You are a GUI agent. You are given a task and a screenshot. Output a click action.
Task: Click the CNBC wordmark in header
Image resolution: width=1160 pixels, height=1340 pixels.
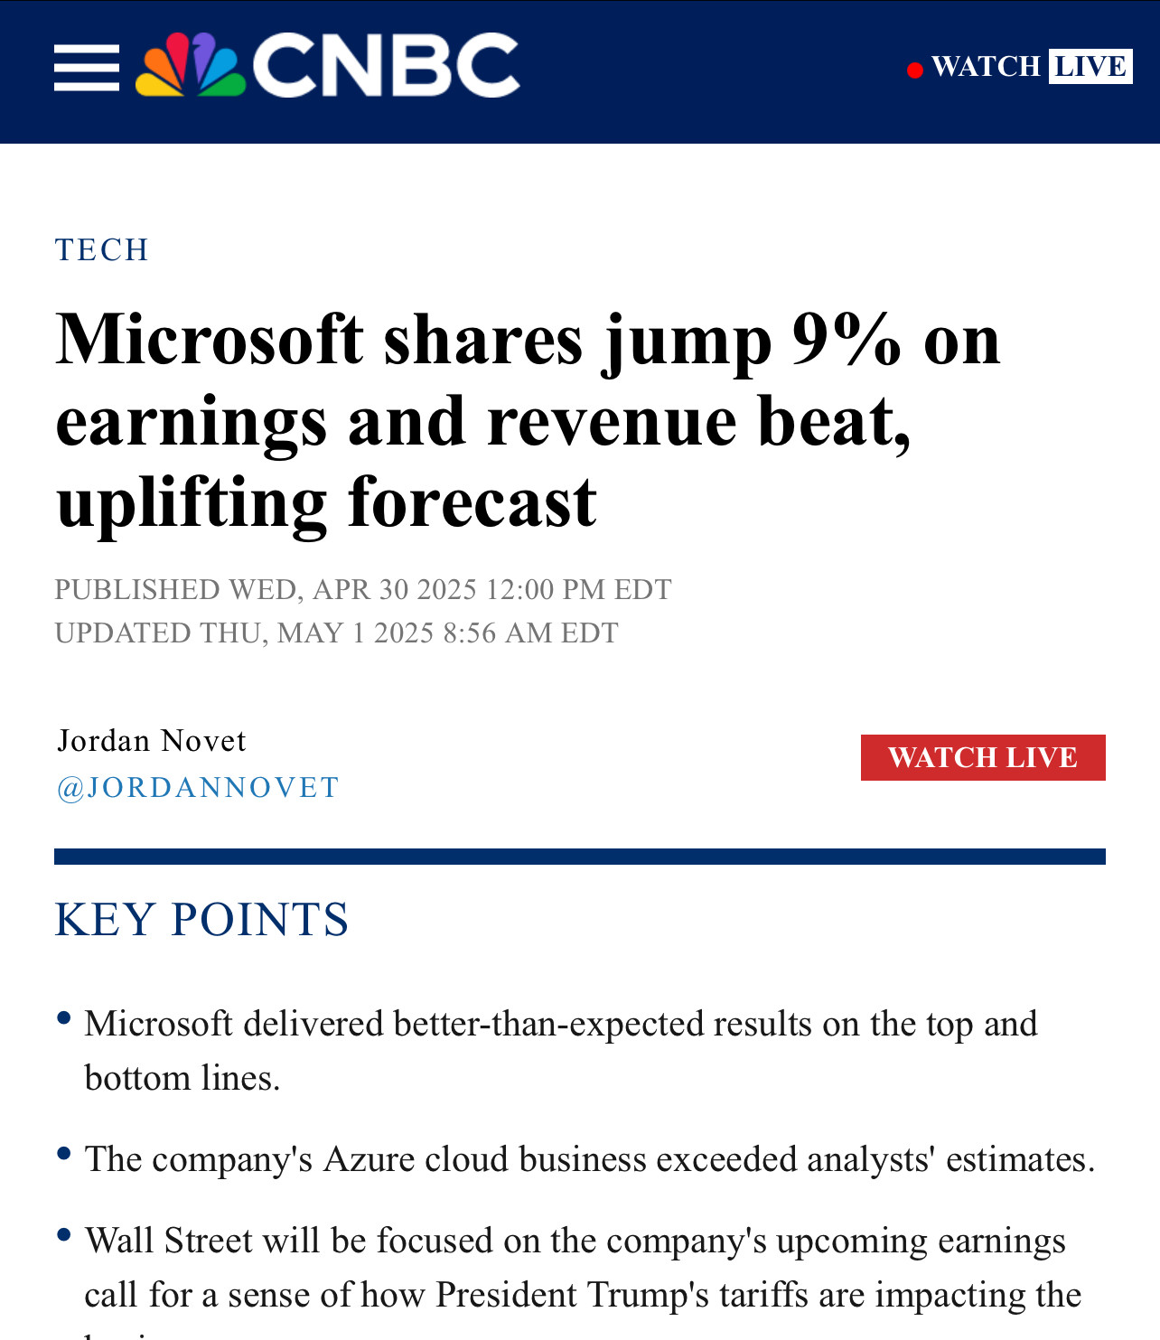pyautogui.click(x=387, y=64)
